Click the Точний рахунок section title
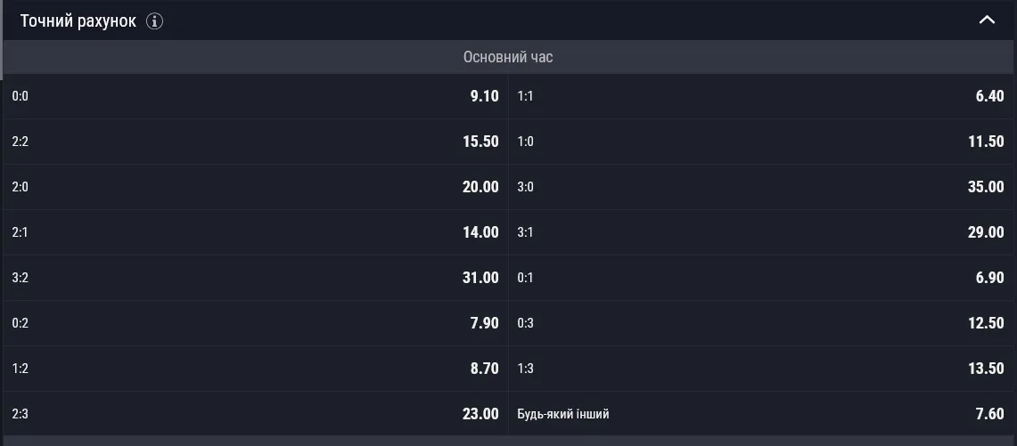The image size is (1017, 446). coord(78,20)
